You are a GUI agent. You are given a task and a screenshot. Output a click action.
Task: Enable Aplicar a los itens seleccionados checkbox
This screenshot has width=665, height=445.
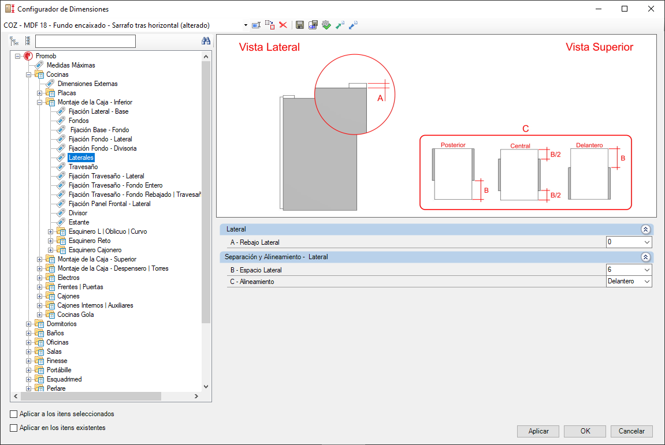pos(13,414)
